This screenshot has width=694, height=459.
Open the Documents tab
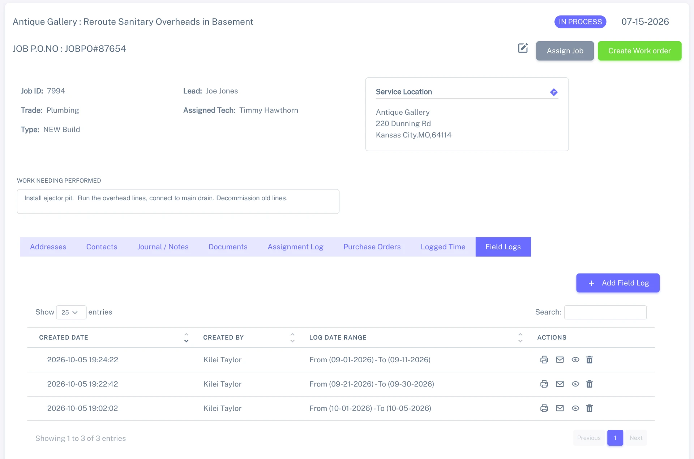click(x=228, y=247)
